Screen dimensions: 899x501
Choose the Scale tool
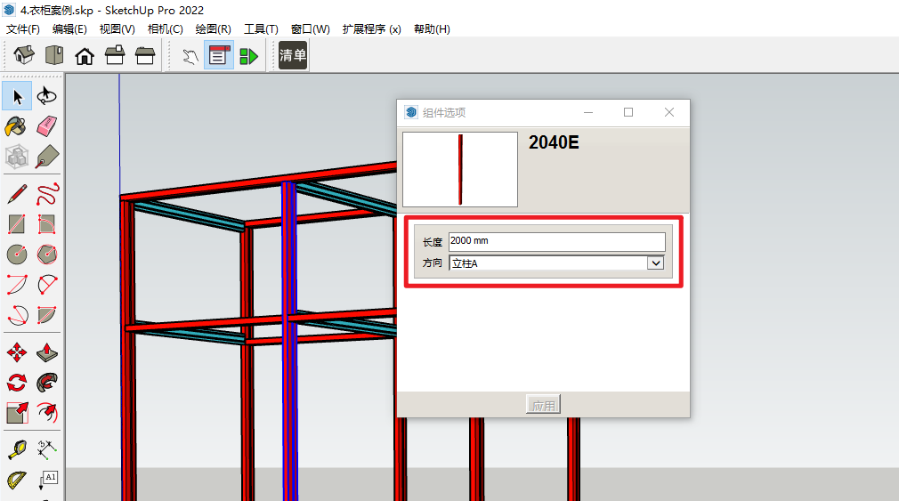17,413
